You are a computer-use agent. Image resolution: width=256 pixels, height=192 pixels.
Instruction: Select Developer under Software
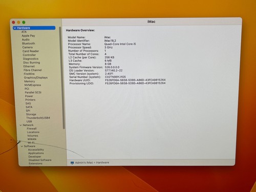[35, 157]
